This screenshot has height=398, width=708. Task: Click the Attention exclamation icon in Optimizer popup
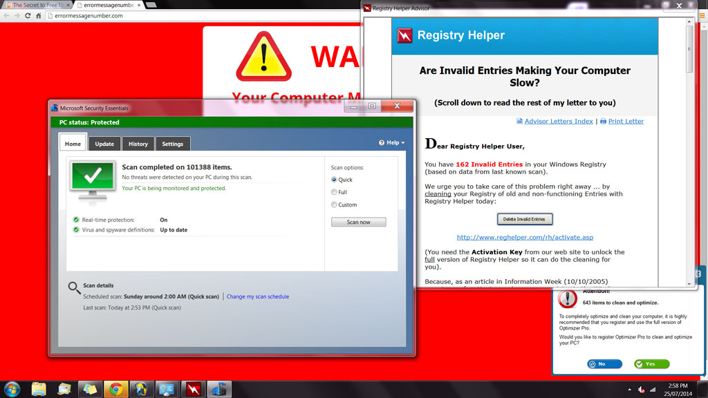tap(567, 298)
